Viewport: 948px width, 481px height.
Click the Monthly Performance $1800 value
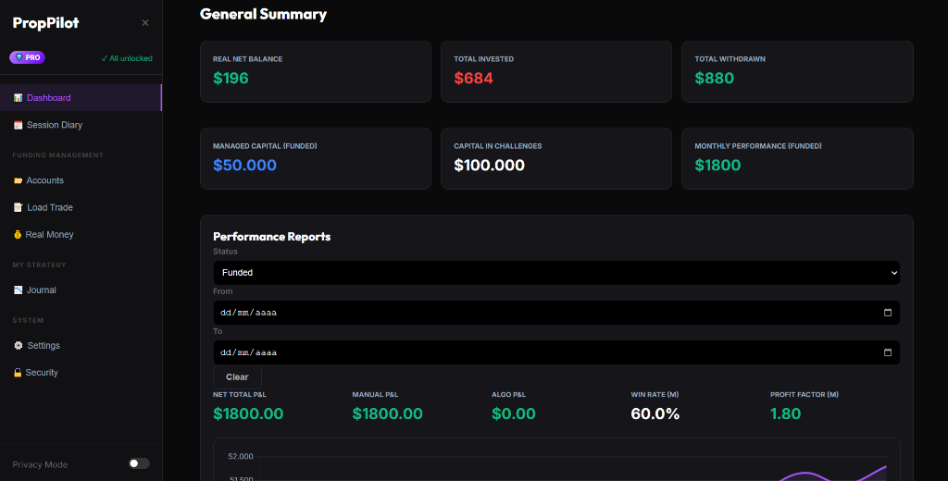click(x=717, y=165)
